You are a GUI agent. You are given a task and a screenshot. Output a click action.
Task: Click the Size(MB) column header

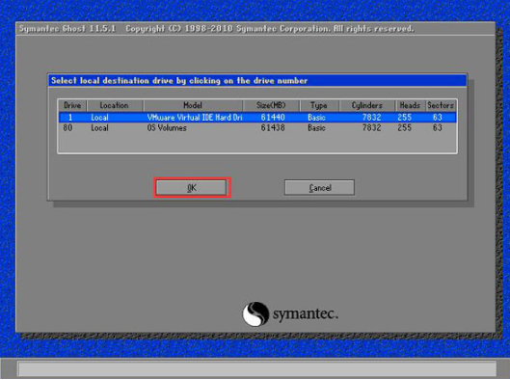[x=271, y=105]
